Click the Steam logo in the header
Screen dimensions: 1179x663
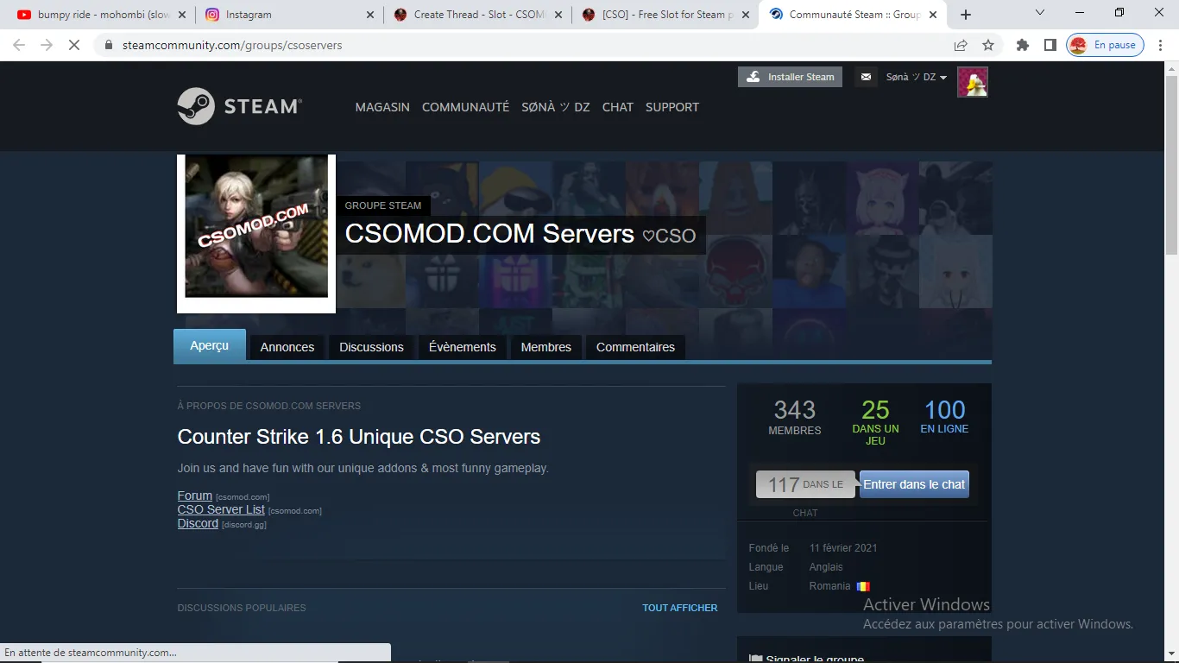[x=239, y=106]
